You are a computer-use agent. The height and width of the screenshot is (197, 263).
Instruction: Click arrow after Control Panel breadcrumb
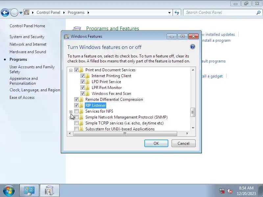pos(64,12)
